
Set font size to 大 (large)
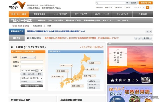click(x=151, y=7)
